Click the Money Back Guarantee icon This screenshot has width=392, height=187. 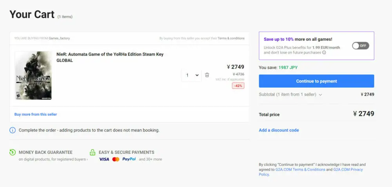[x=13, y=152]
